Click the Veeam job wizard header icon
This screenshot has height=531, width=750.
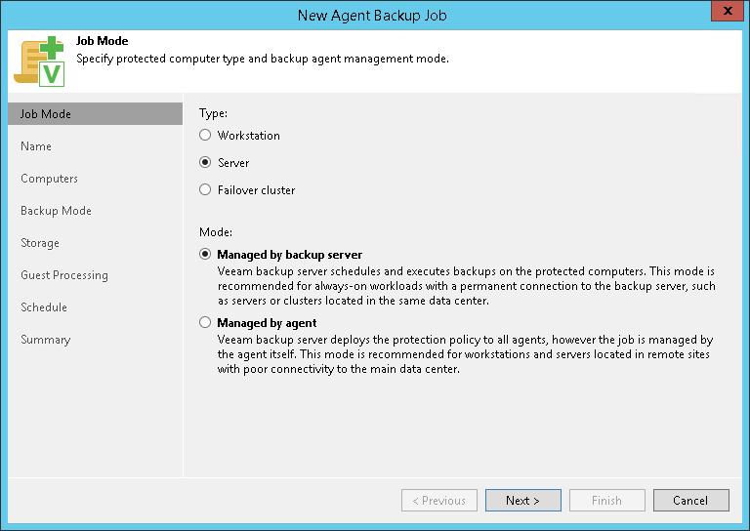click(x=39, y=61)
